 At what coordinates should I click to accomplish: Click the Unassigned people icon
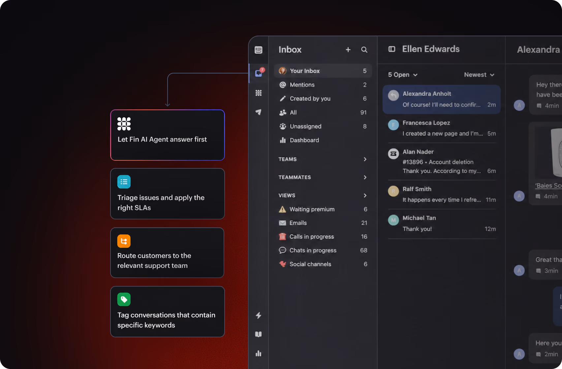[283, 126]
